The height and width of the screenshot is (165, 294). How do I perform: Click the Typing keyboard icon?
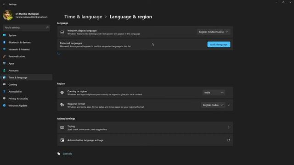tap(62, 127)
